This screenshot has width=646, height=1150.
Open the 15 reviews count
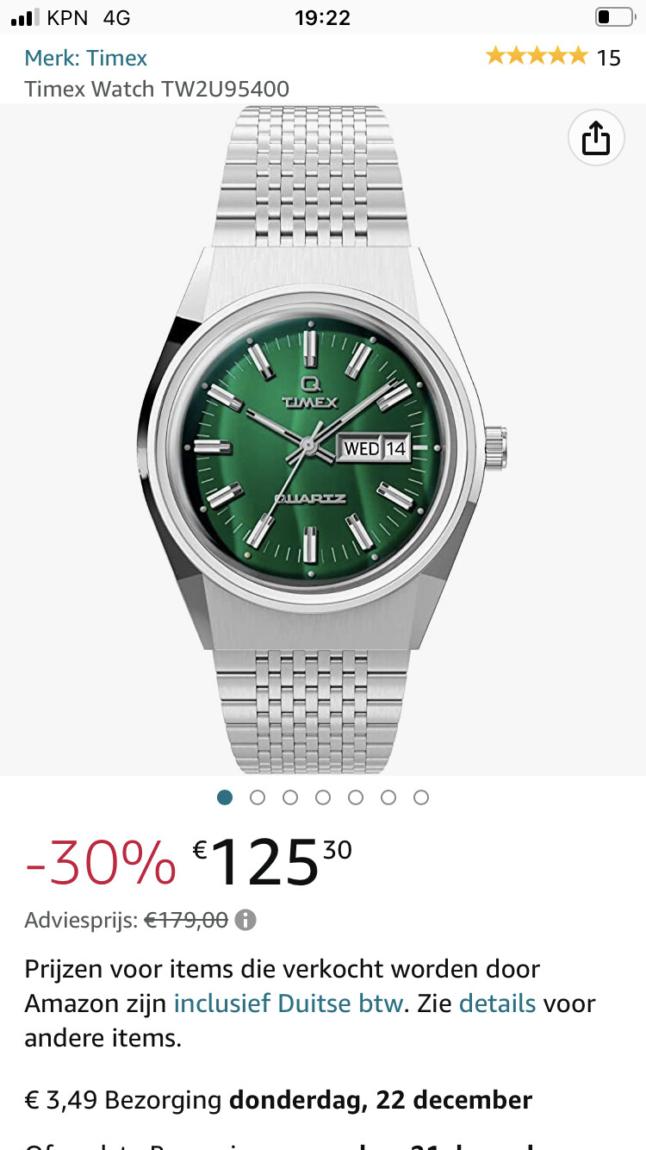[609, 58]
